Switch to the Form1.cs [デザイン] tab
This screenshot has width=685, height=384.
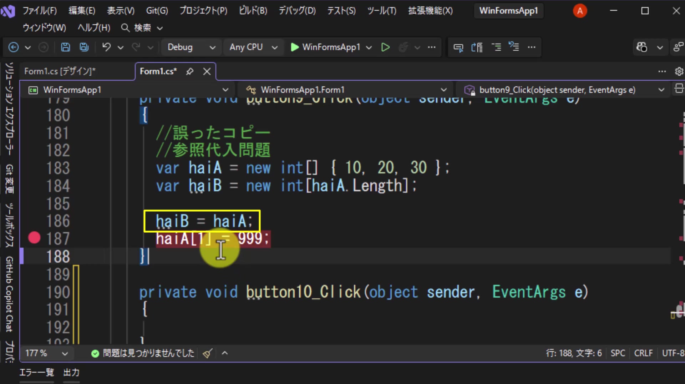coord(60,71)
